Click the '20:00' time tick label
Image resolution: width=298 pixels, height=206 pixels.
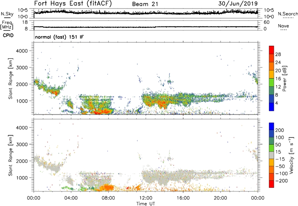click(x=220, y=198)
